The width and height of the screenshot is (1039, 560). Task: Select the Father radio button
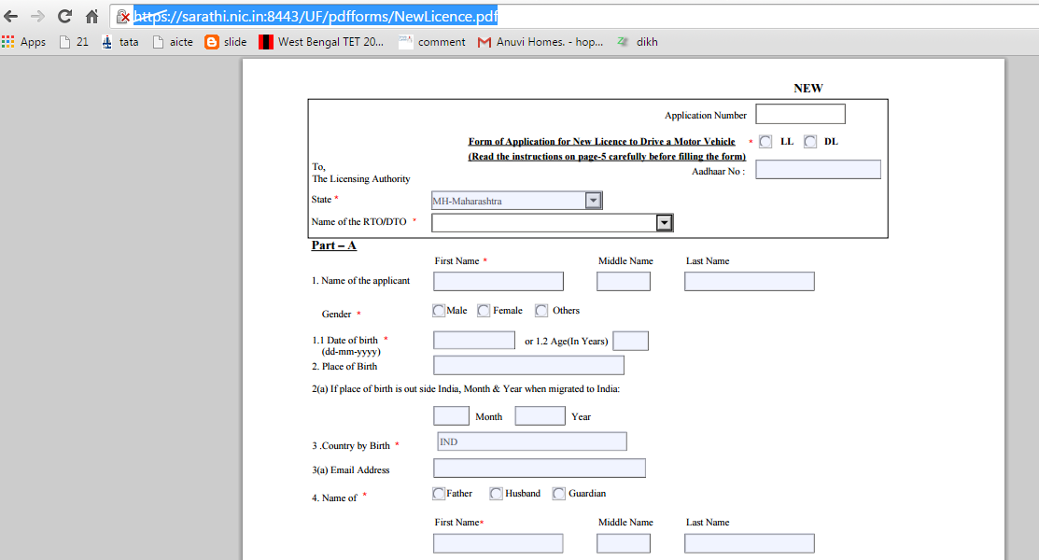tap(438, 493)
